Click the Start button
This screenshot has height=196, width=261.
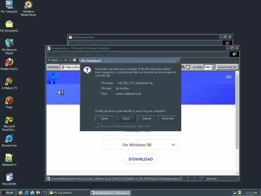(8, 193)
